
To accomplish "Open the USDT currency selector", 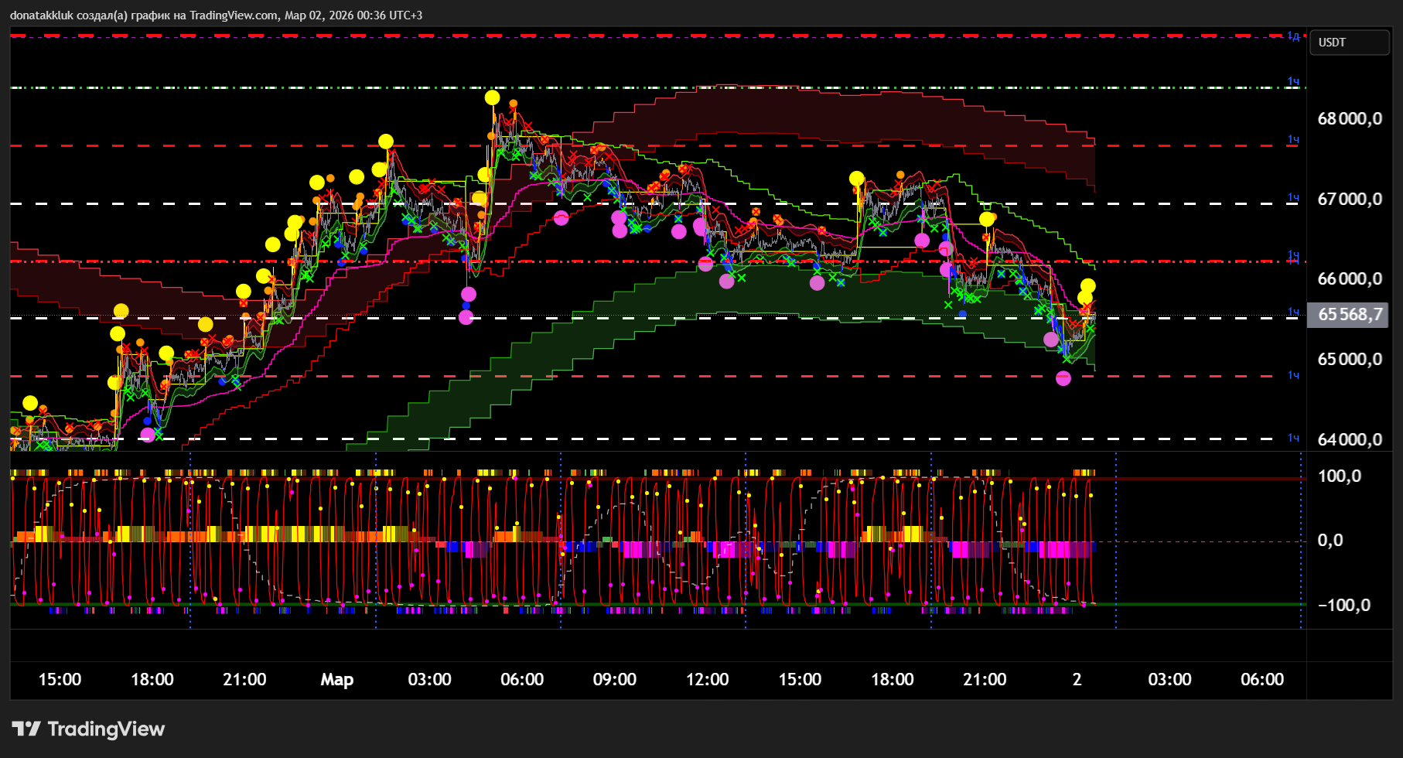I will [1347, 43].
